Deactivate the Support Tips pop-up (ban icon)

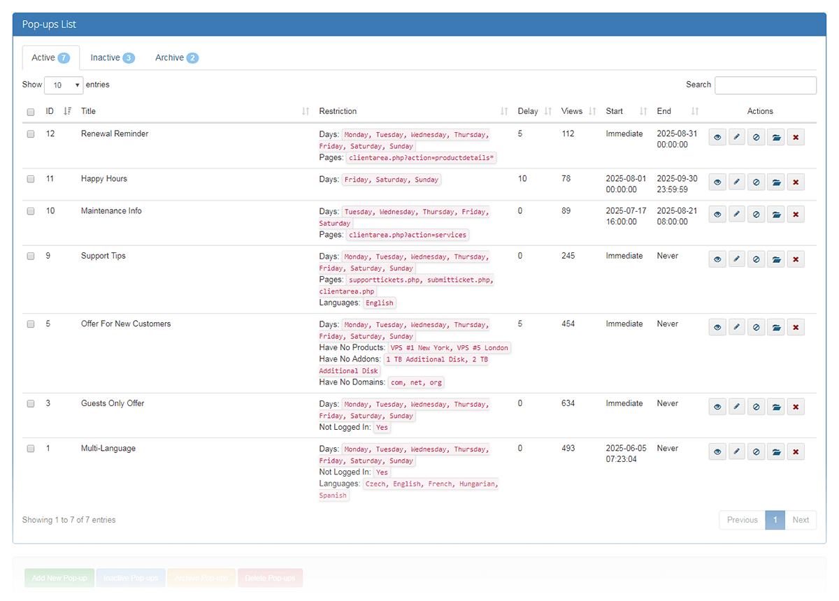coord(756,259)
